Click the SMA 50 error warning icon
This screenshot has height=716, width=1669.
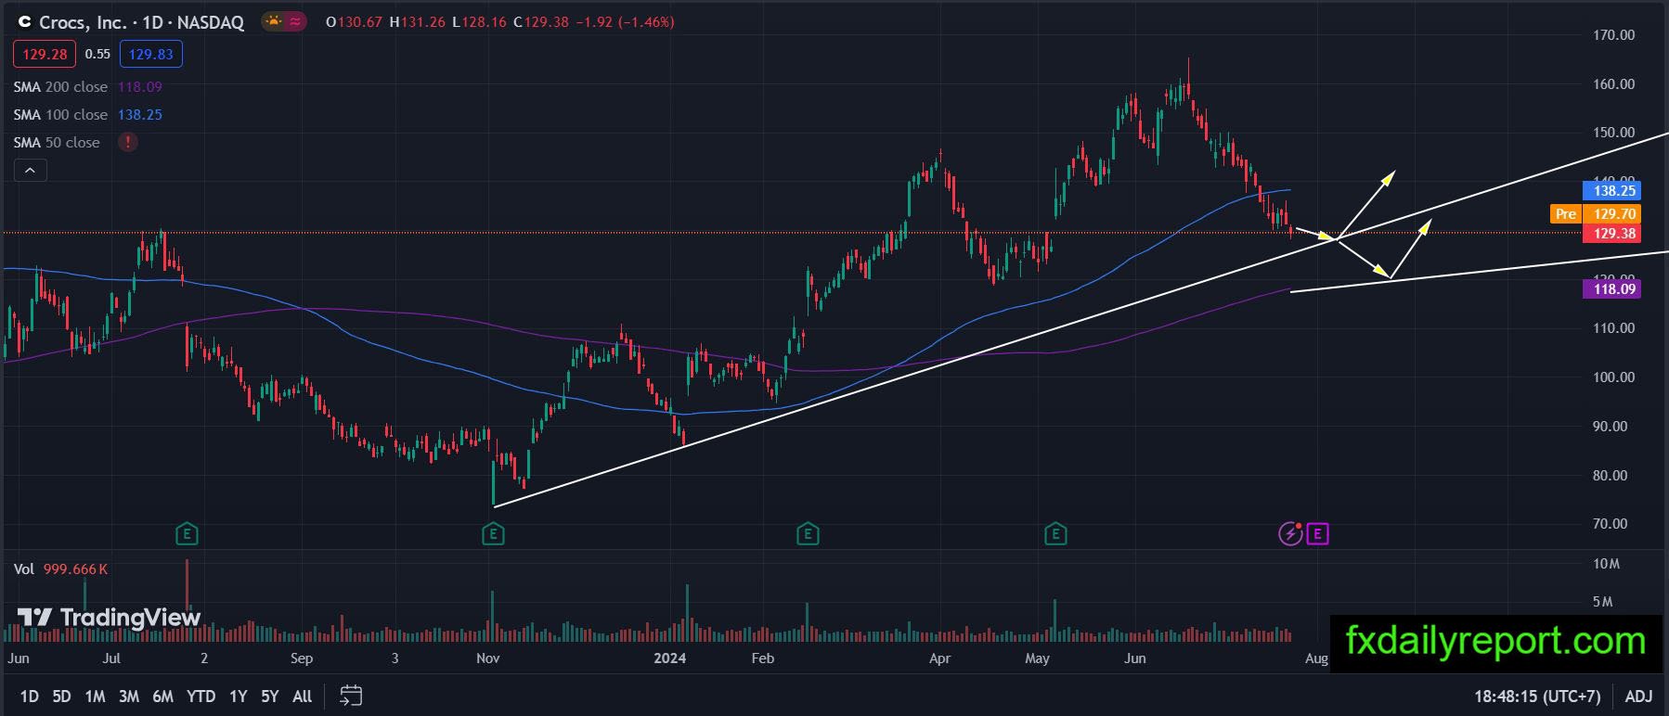[x=127, y=142]
